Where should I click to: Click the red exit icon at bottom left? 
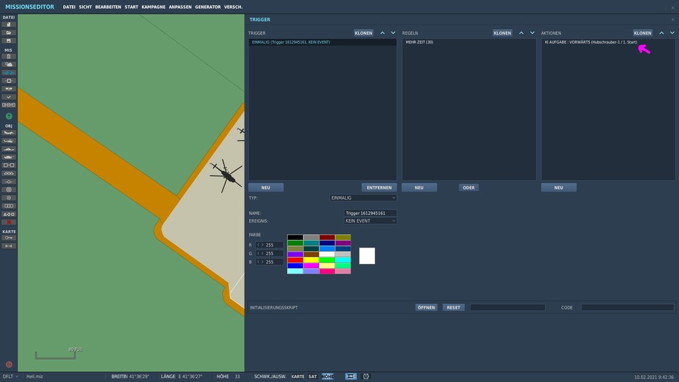[9, 364]
